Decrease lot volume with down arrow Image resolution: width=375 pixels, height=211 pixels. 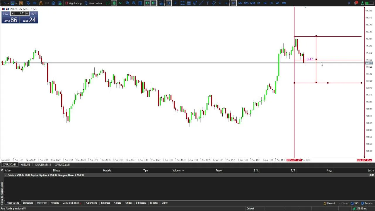pos(12,13)
